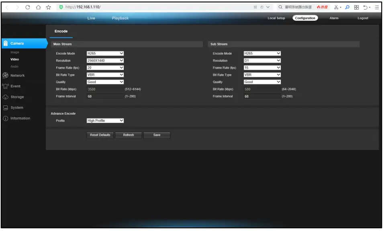Open the scissors screenshot tool icon
Screen dimensions: 384x231
[336, 7]
